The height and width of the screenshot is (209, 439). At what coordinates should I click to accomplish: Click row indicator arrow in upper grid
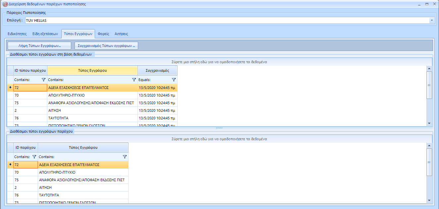[x=10, y=88]
